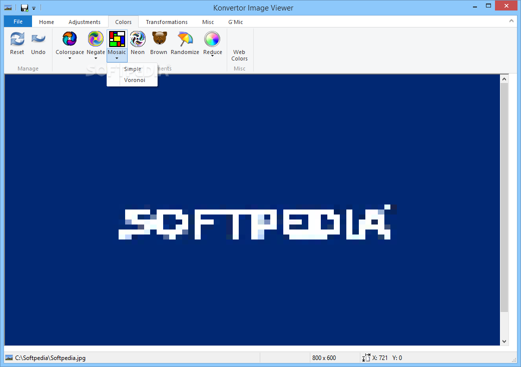
Task: Click the 800 x 600 dimensions text
Action: tap(324, 357)
